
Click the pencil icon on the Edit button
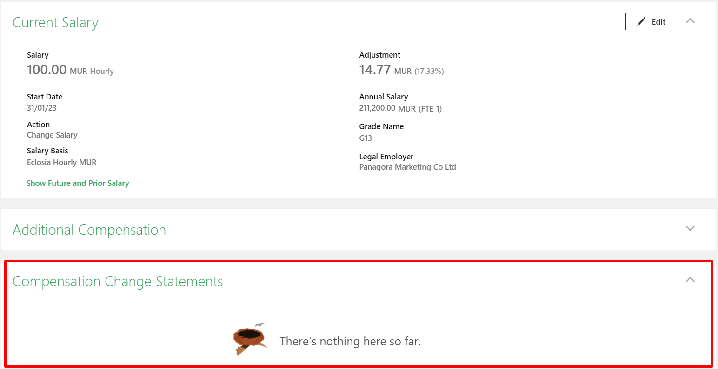(641, 21)
